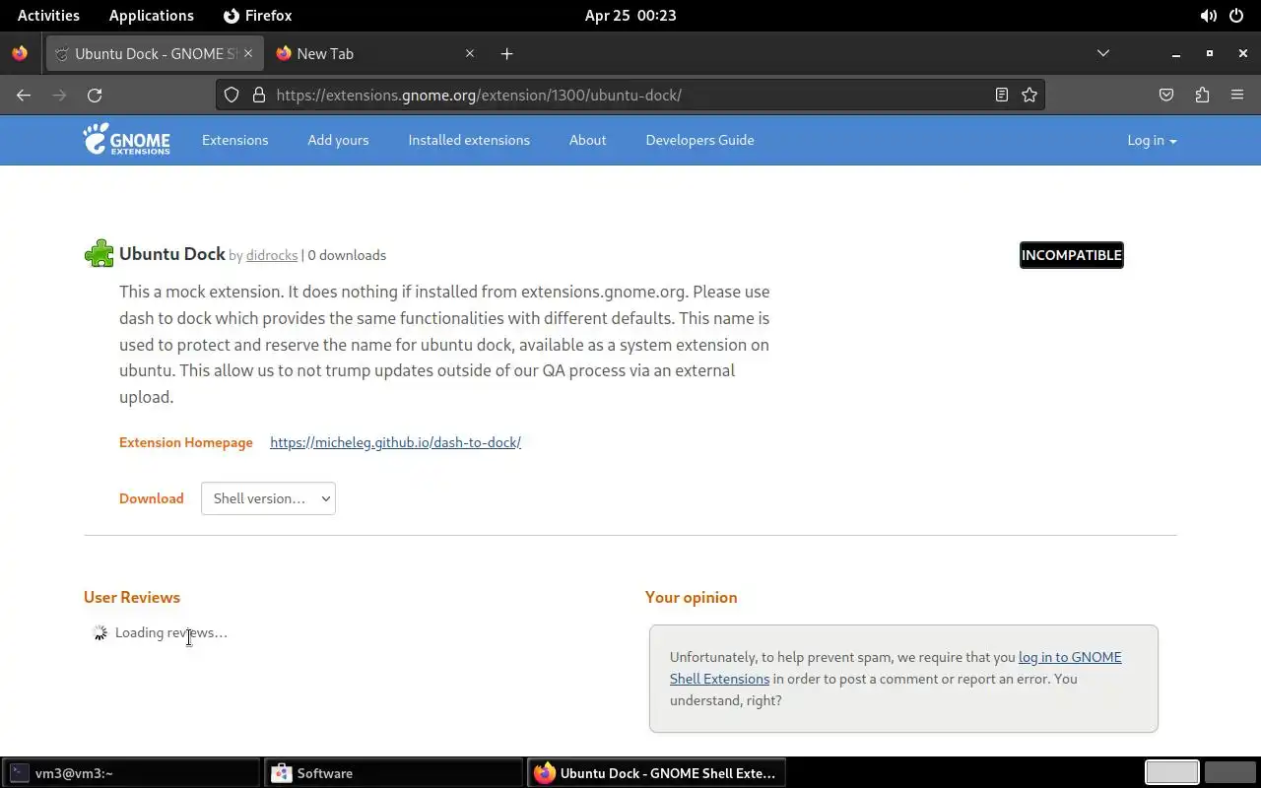
Task: Click the address bar URL field
Action: (630, 95)
